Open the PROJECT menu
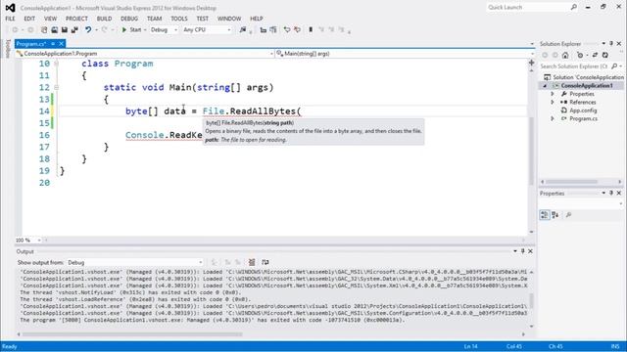The width and height of the screenshot is (627, 352). [76, 19]
